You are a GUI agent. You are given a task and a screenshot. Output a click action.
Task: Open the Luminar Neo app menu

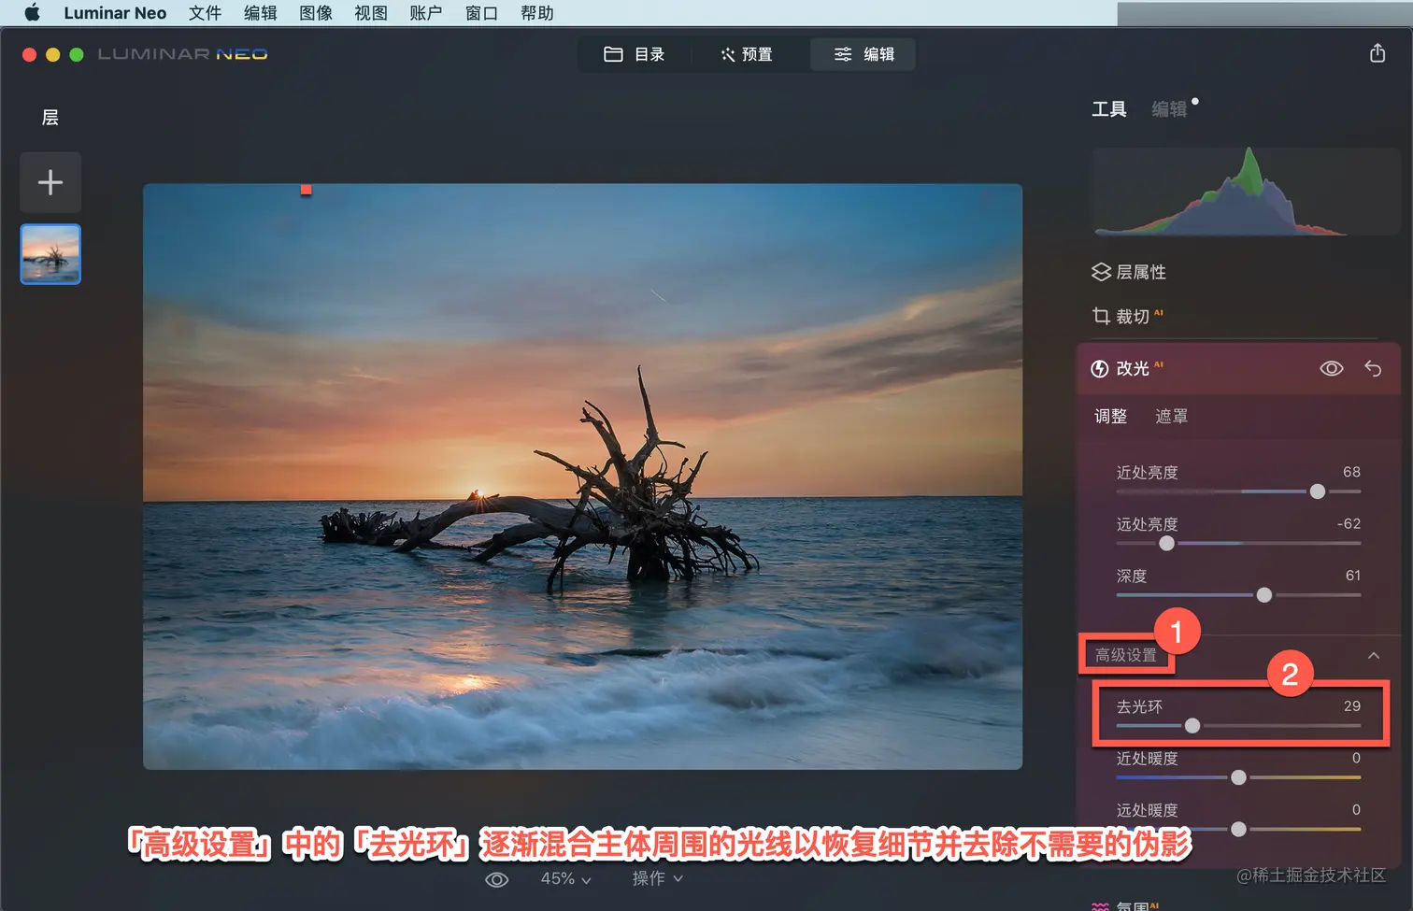[115, 13]
